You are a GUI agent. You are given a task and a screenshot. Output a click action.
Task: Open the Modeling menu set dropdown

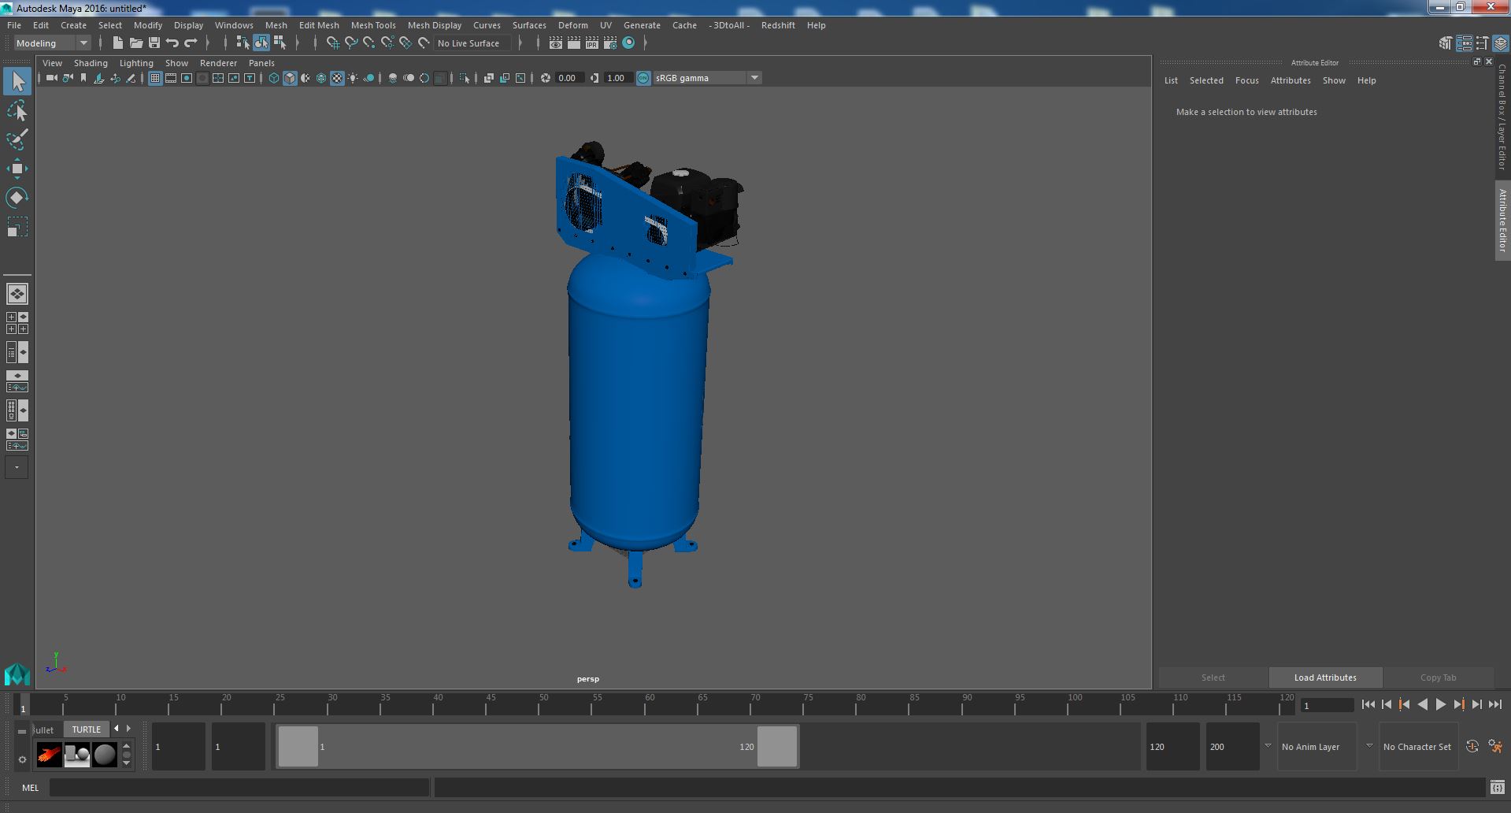tap(52, 43)
